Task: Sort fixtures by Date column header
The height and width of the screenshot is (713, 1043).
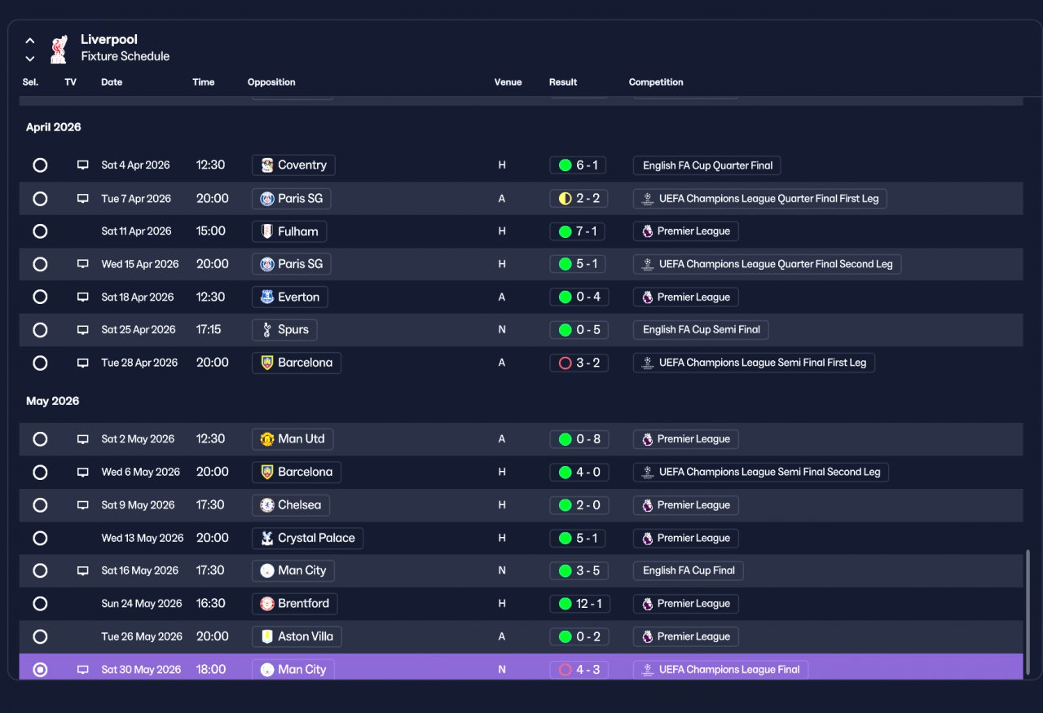Action: [x=112, y=82]
